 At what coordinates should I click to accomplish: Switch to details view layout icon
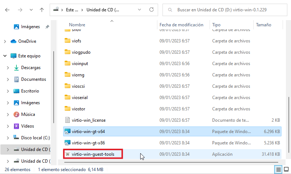(x=279, y=169)
